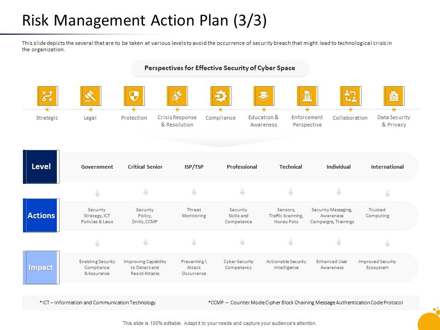Screen dimensions: 440x330
Task: Click the Protection shield icon
Action: (134, 96)
